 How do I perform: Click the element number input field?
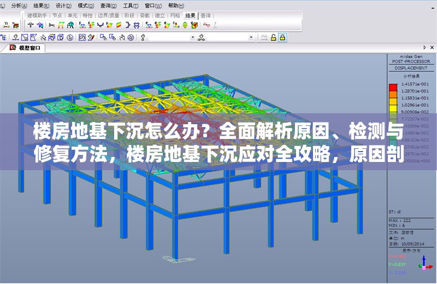(228, 37)
